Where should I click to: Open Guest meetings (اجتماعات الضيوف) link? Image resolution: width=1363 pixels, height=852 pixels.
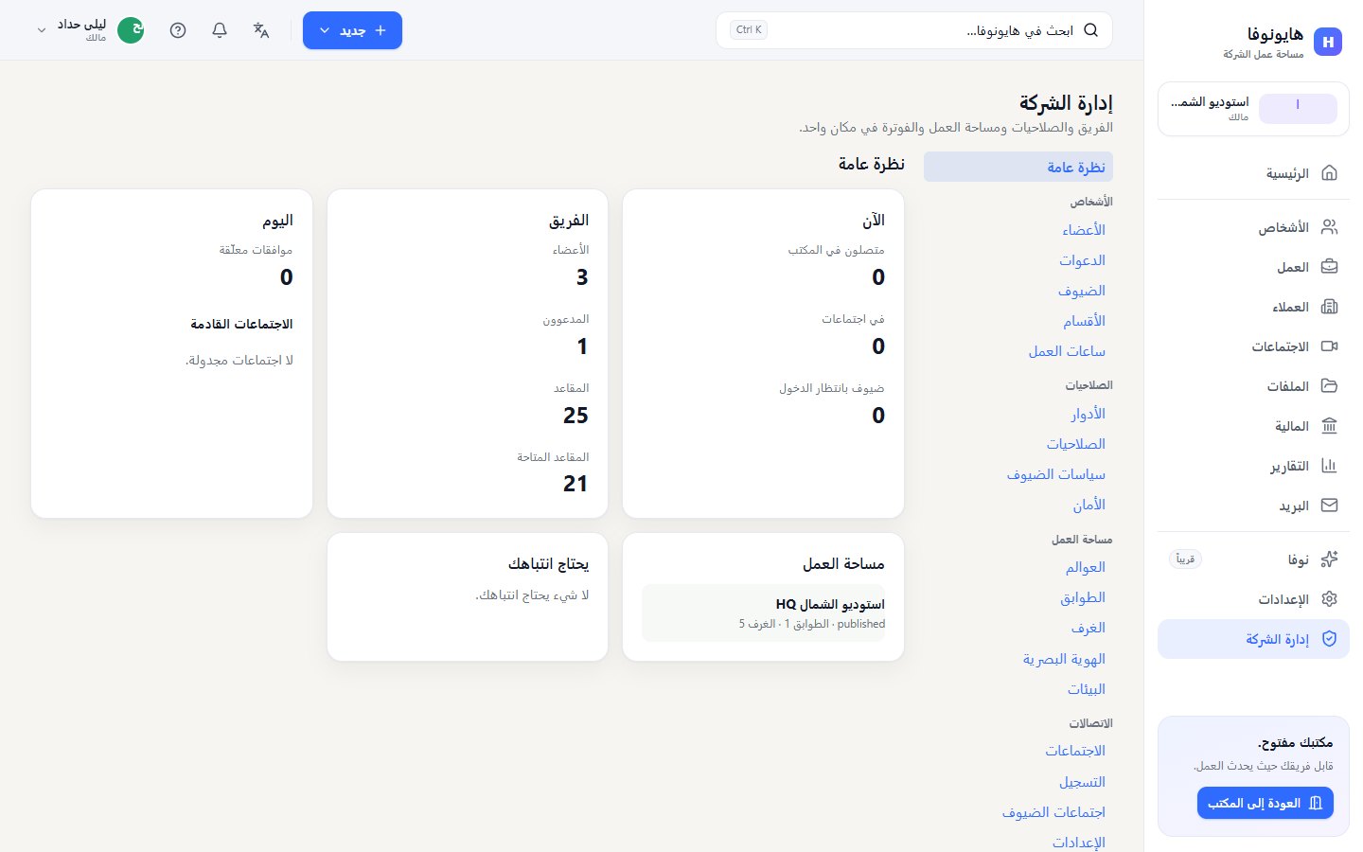(x=1053, y=812)
